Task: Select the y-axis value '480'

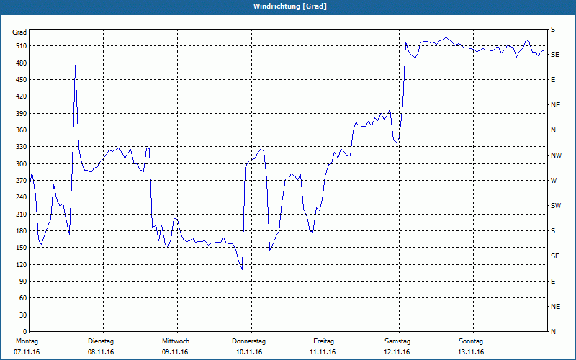Action: (x=21, y=63)
